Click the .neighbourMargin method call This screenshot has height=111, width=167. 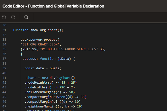coord(39,106)
